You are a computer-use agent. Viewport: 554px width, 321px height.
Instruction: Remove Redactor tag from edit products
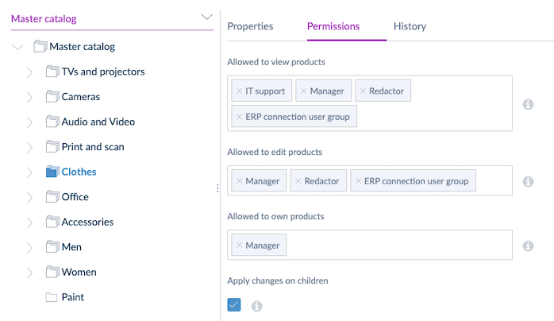click(x=298, y=181)
